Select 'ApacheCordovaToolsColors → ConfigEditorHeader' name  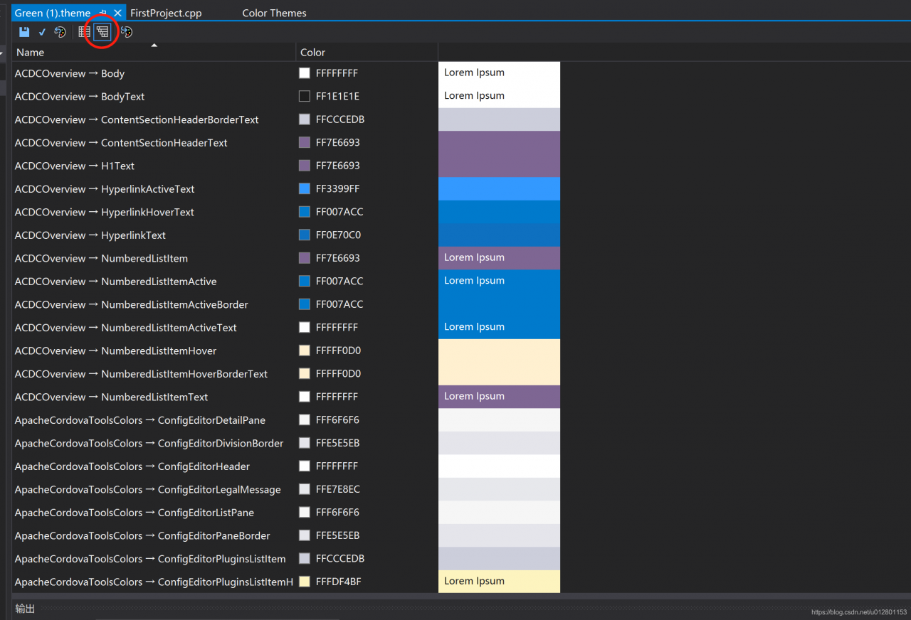tap(132, 466)
